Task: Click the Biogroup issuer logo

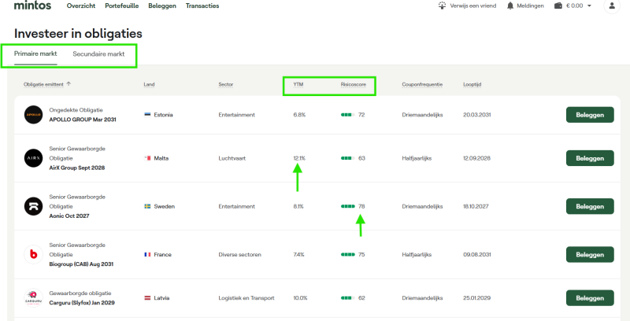Action: [33, 254]
